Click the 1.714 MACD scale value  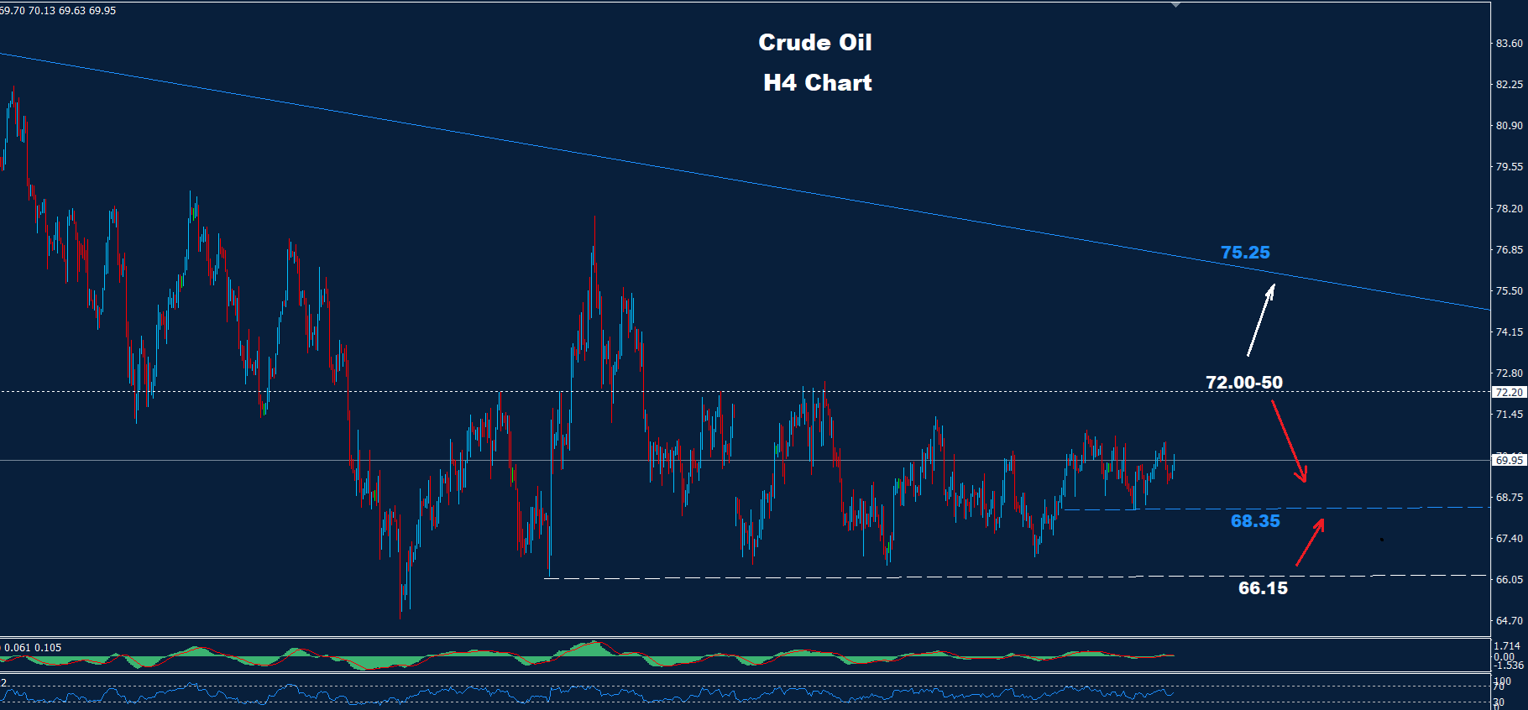tap(1507, 646)
